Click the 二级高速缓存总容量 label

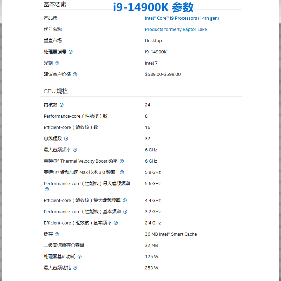(64, 245)
